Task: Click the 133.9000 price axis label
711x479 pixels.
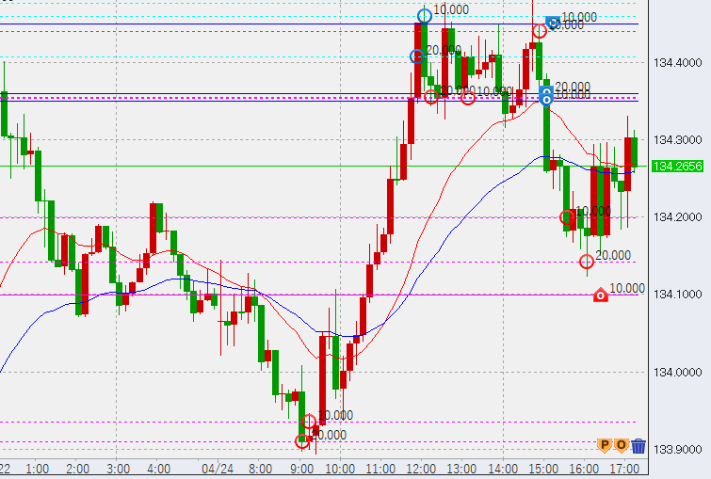Action: (678, 449)
